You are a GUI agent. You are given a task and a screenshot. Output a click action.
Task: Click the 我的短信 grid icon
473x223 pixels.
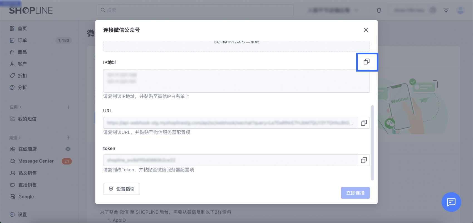coord(13,119)
